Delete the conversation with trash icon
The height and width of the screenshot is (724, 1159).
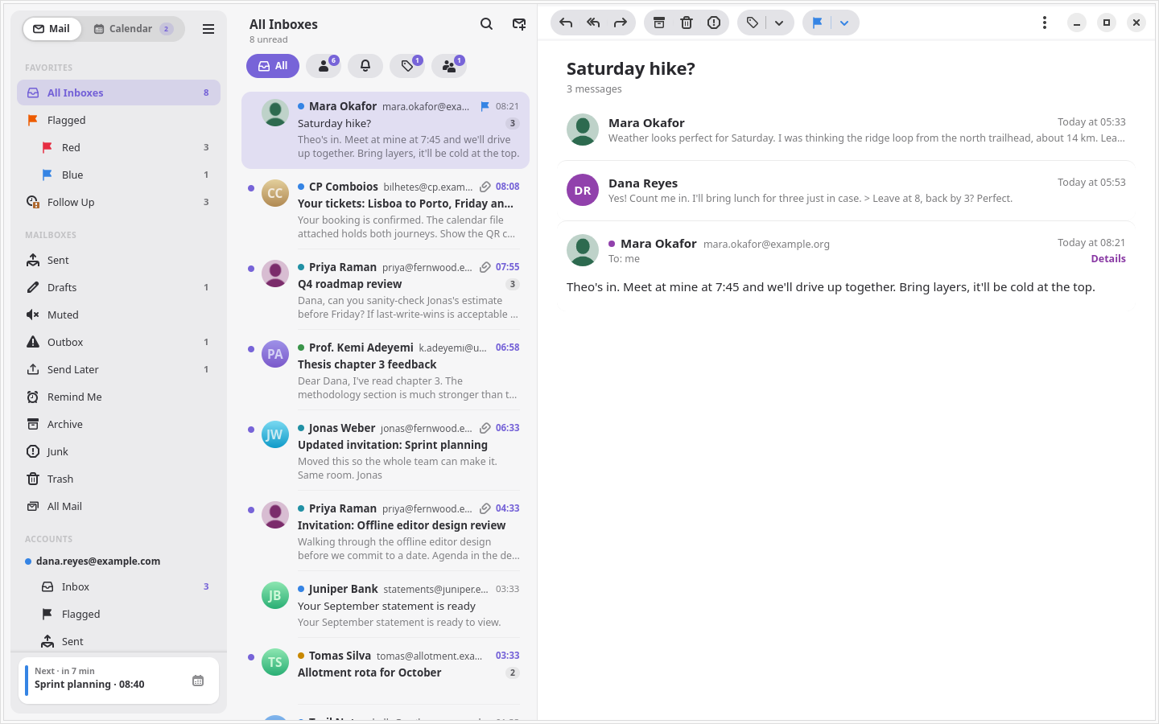click(687, 23)
